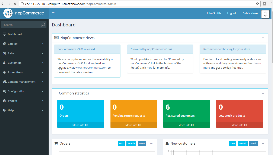Viewport: 273px width, 155px height.
Task: Click the Recommended hosting for your store headline
Action: [x=227, y=49]
